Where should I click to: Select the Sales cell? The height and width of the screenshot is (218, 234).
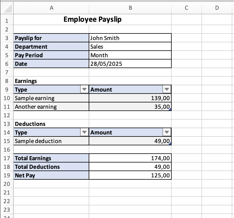(x=130, y=47)
